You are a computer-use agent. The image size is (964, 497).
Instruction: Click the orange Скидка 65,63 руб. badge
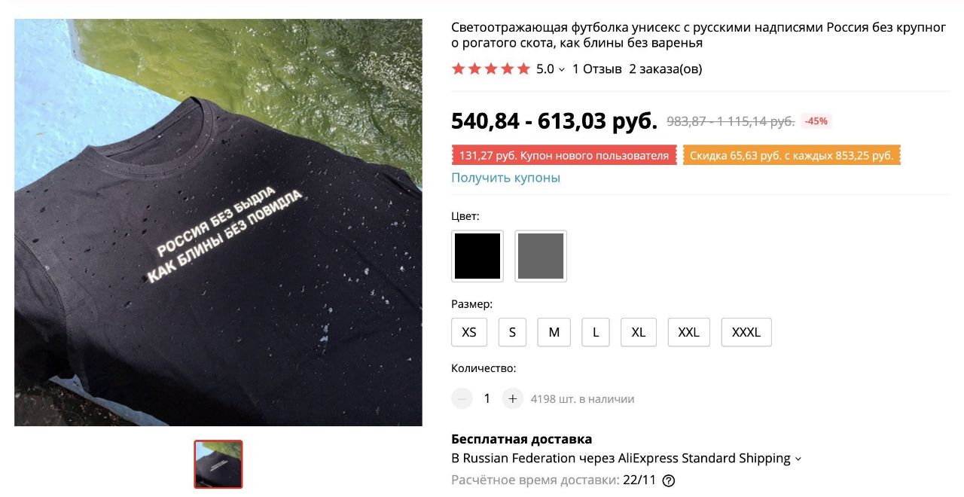pyautogui.click(x=792, y=156)
